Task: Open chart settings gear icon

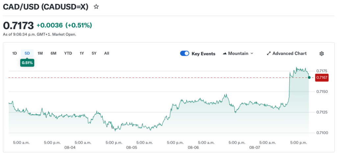Action: coord(322,54)
